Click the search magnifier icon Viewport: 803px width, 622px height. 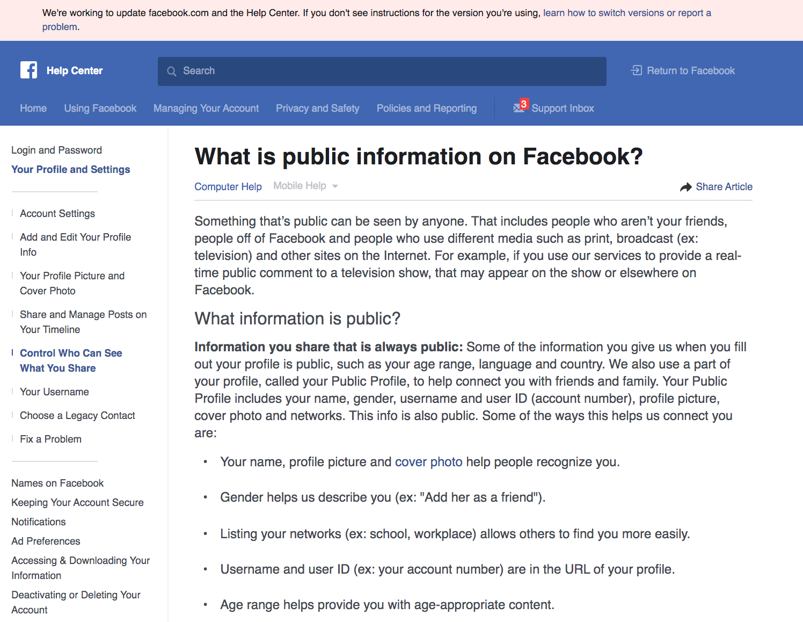coord(172,71)
